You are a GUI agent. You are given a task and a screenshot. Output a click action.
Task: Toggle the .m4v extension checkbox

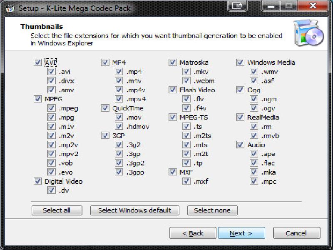click(x=119, y=80)
